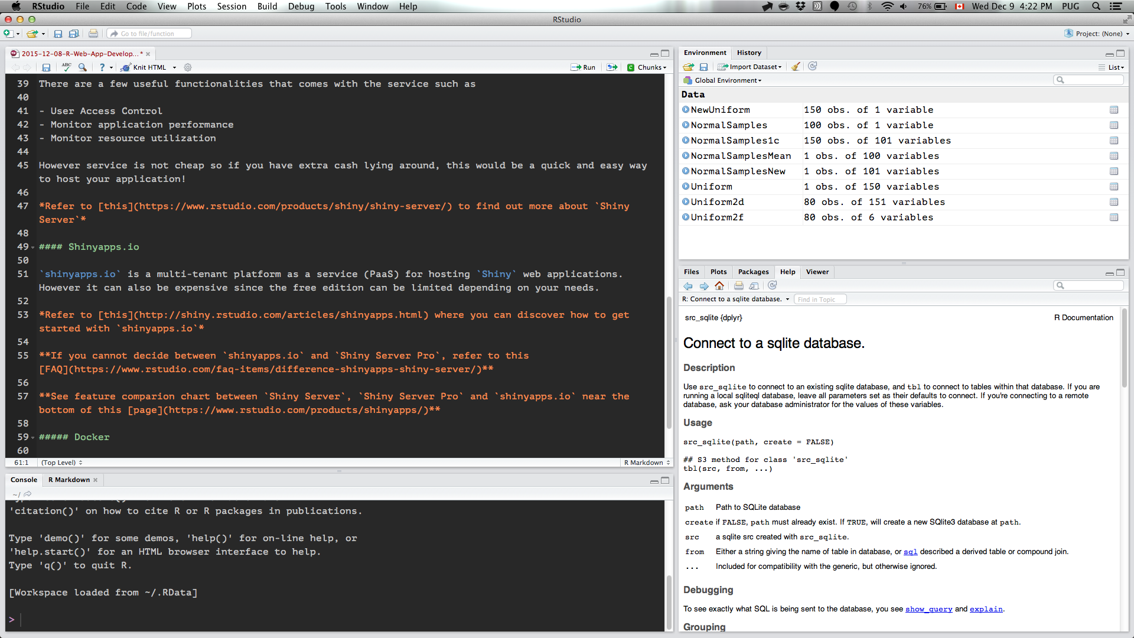This screenshot has width=1134, height=638.
Task: View NewUniform data via grid icon
Action: click(1113, 110)
